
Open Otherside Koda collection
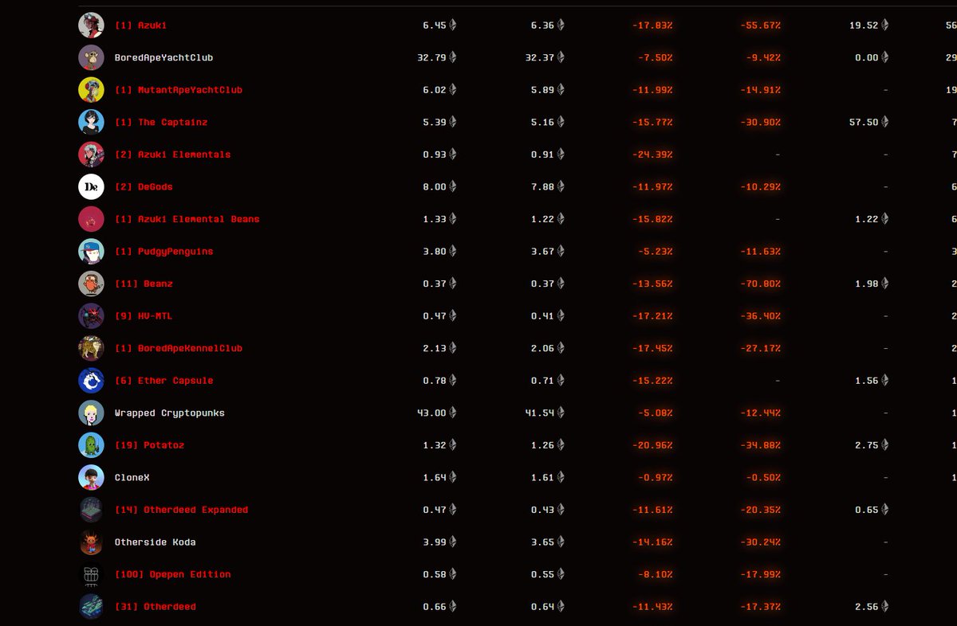(x=155, y=542)
